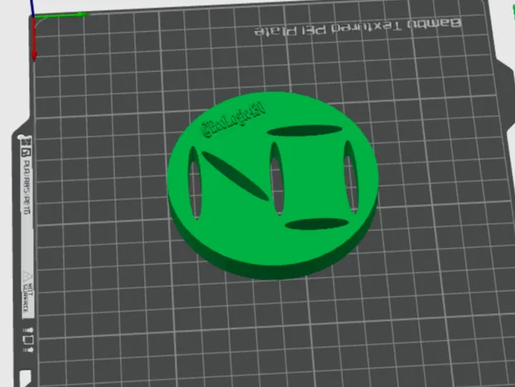Click the embossed @EcoLogicN text on disc

click(x=233, y=120)
